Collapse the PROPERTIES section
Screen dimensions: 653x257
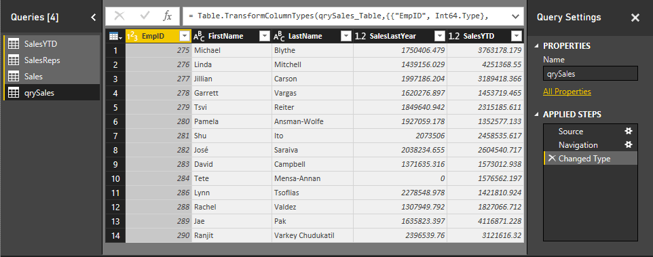pyautogui.click(x=536, y=45)
